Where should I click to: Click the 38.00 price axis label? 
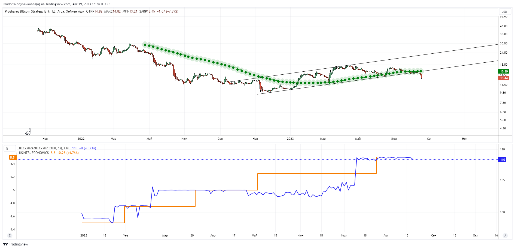point(504,34)
